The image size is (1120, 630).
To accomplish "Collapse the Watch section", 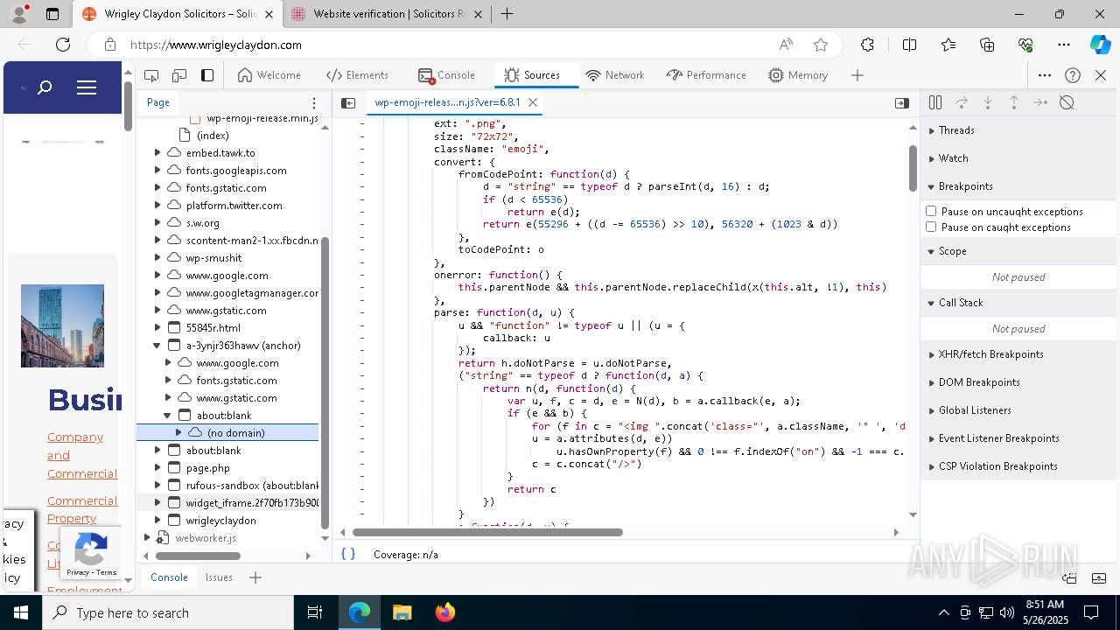I will pos(1020,158).
